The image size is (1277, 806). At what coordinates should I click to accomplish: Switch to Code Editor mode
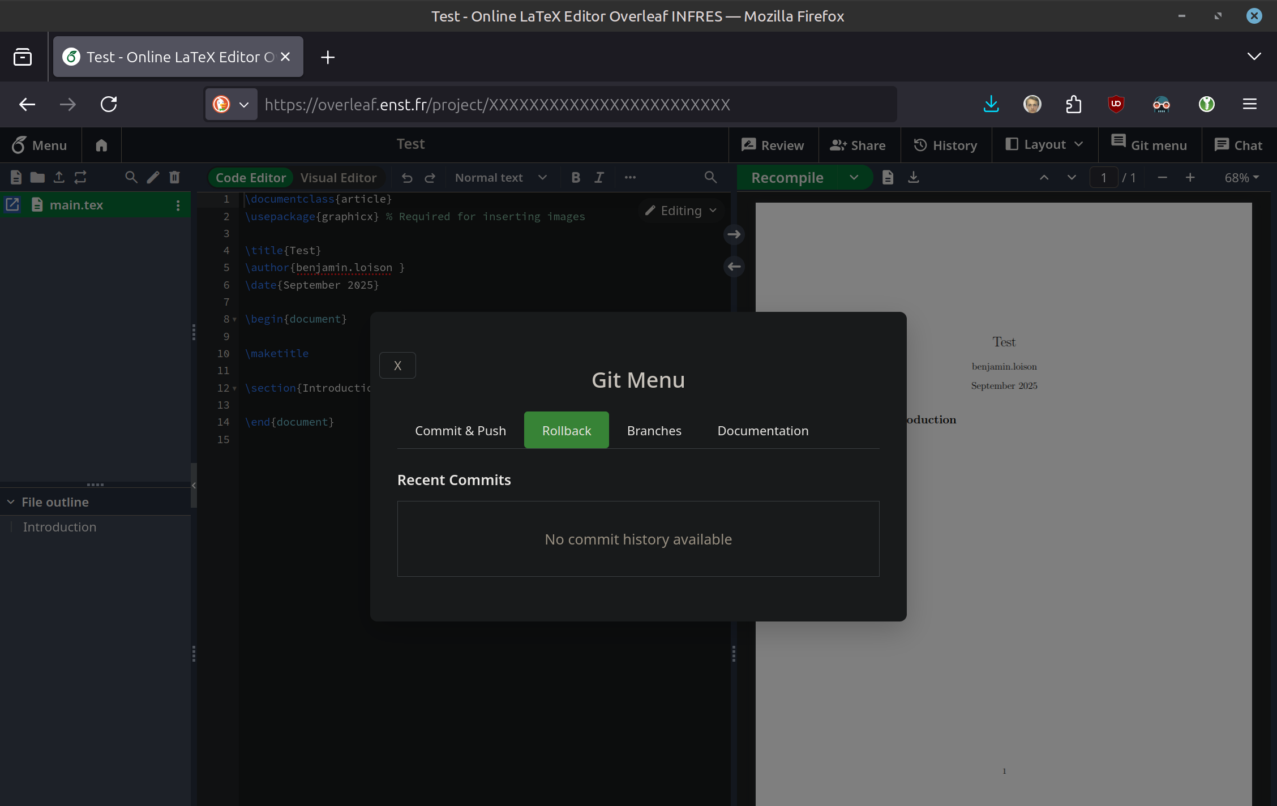[250, 178]
